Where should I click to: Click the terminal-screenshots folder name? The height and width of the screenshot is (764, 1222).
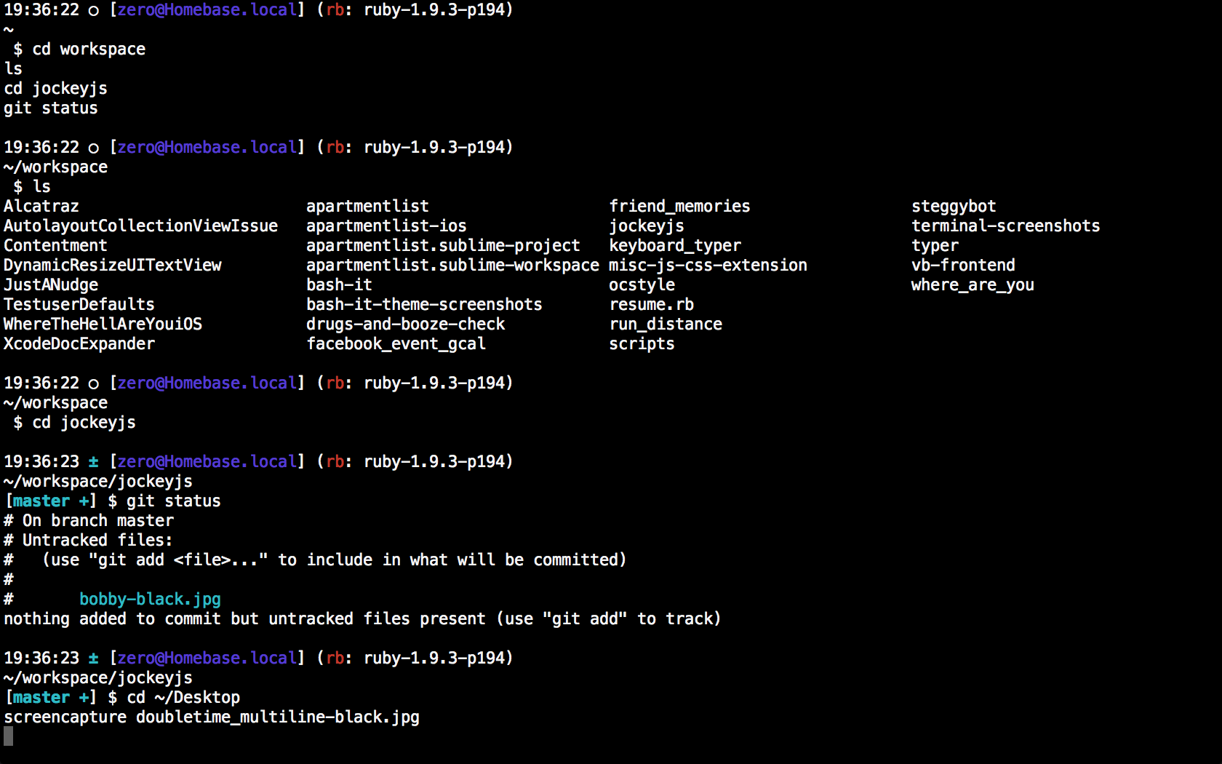coord(1005,226)
